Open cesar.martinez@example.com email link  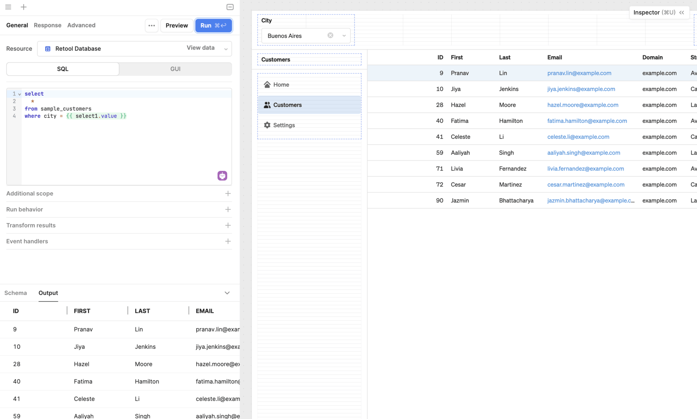tap(586, 185)
